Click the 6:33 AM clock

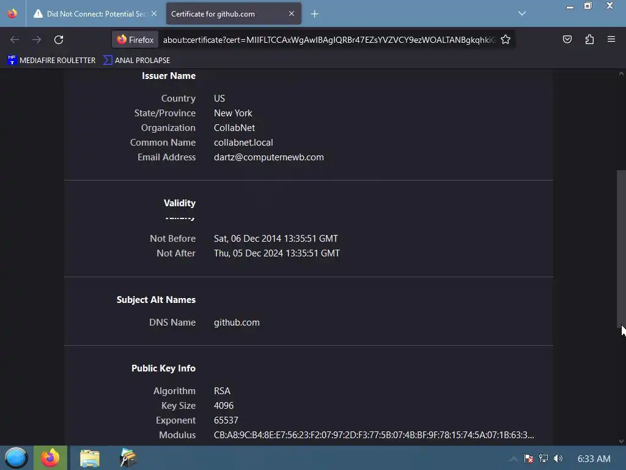click(594, 458)
